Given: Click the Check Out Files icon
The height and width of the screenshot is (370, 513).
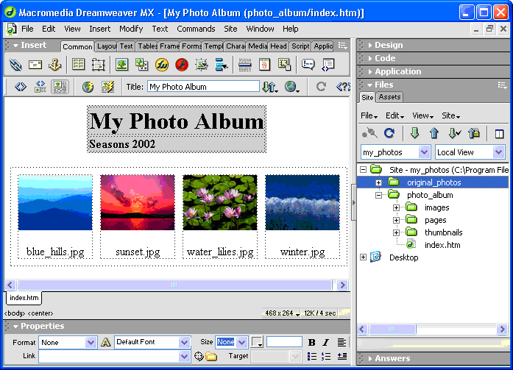Looking at the screenshot, I should tap(454, 133).
